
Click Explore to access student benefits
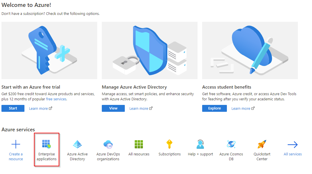click(214, 108)
